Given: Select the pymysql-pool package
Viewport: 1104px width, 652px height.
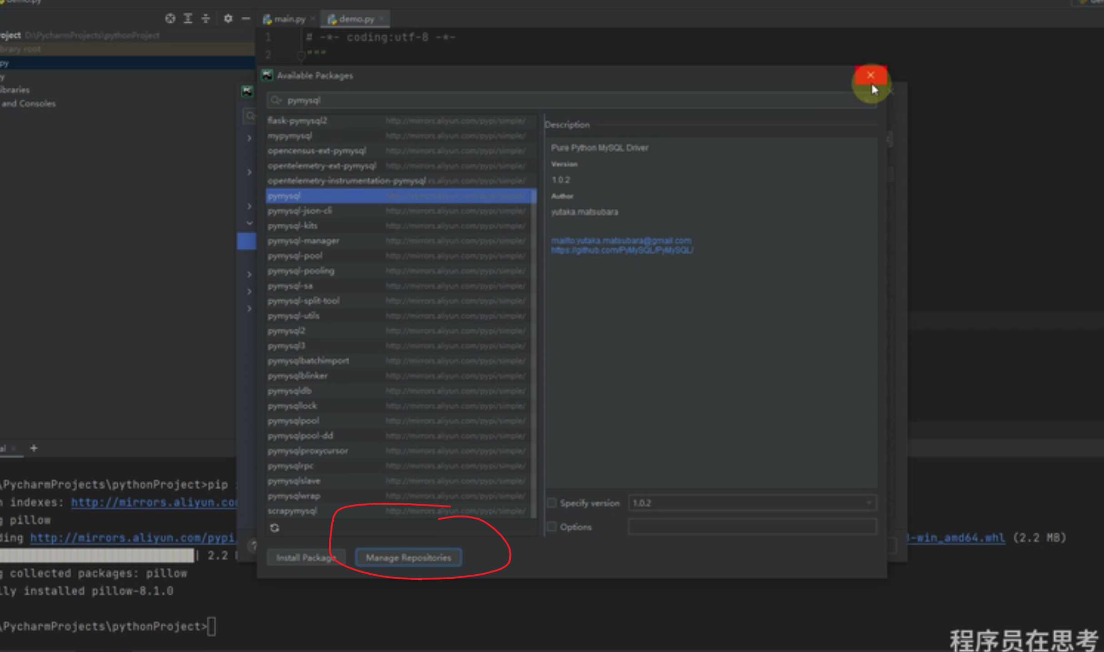Looking at the screenshot, I should click(x=398, y=256).
